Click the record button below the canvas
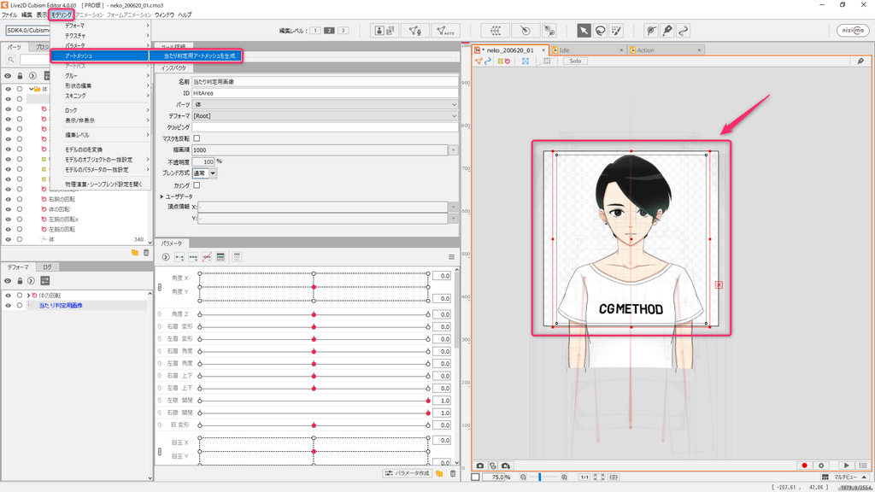Viewport: 875px width, 492px height. click(x=804, y=466)
